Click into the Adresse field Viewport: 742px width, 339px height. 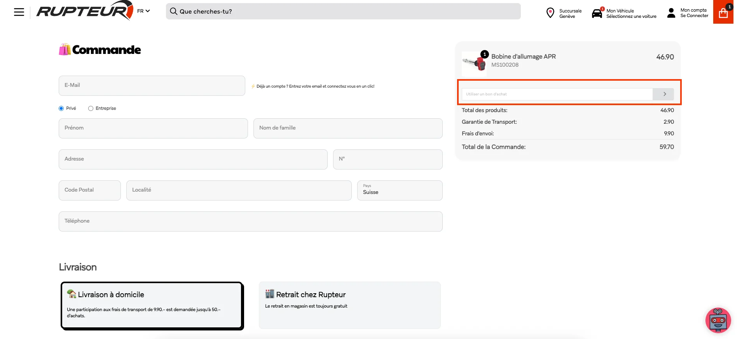click(193, 159)
